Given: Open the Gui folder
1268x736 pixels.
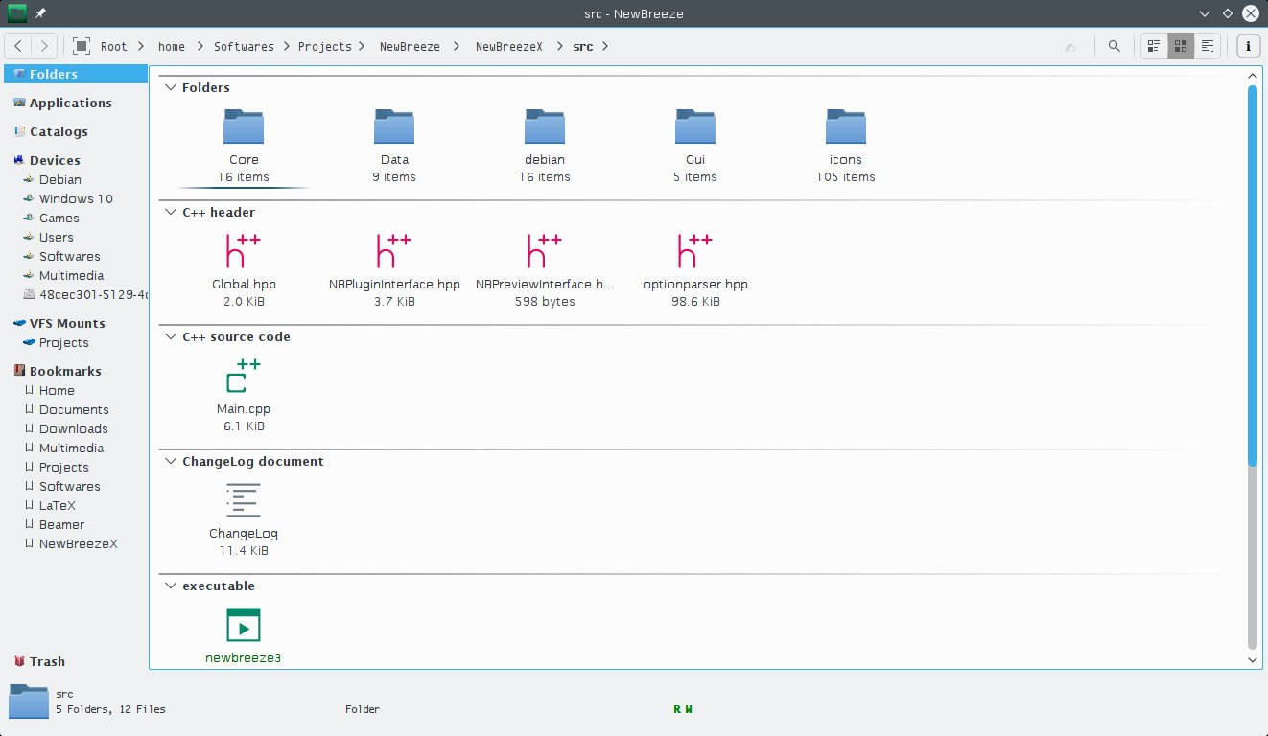Looking at the screenshot, I should 695,145.
